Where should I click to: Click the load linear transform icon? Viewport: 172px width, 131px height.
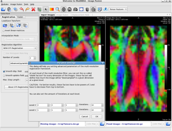5,25
